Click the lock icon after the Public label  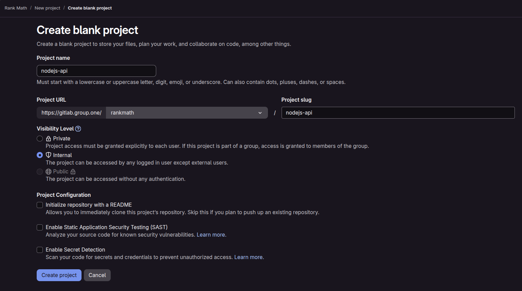(x=73, y=172)
